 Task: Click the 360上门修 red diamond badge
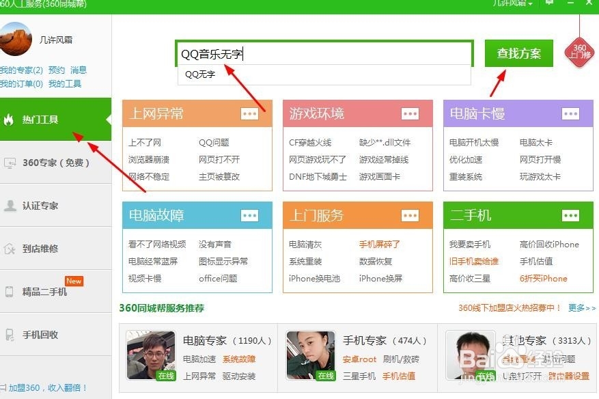[x=579, y=53]
